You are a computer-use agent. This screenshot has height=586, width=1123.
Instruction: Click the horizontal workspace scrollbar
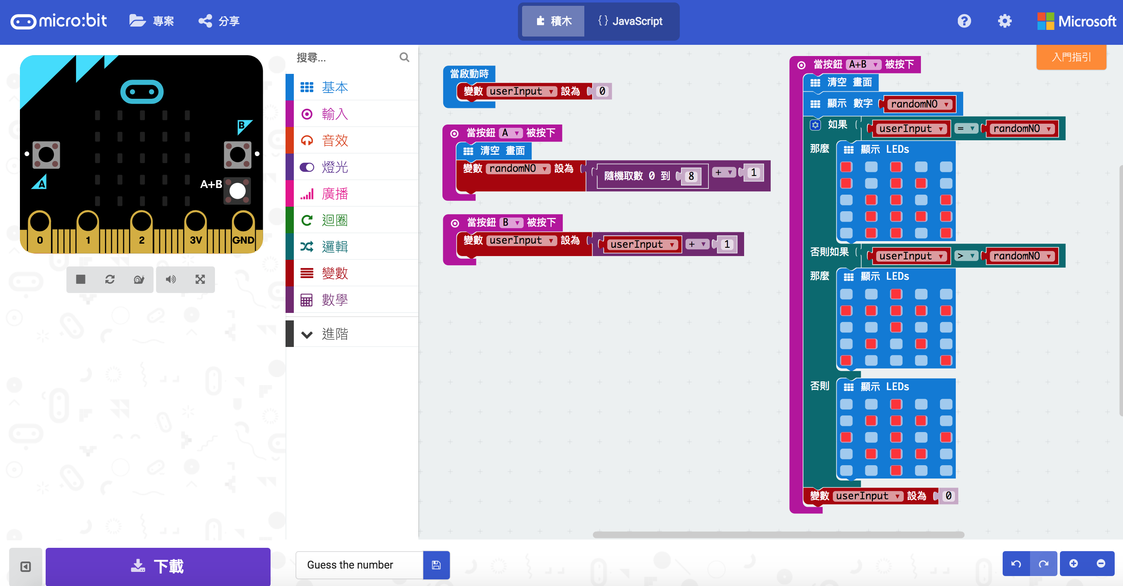click(x=778, y=535)
